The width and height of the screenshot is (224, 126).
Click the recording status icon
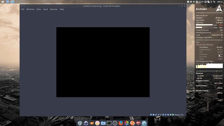(x=166, y=115)
